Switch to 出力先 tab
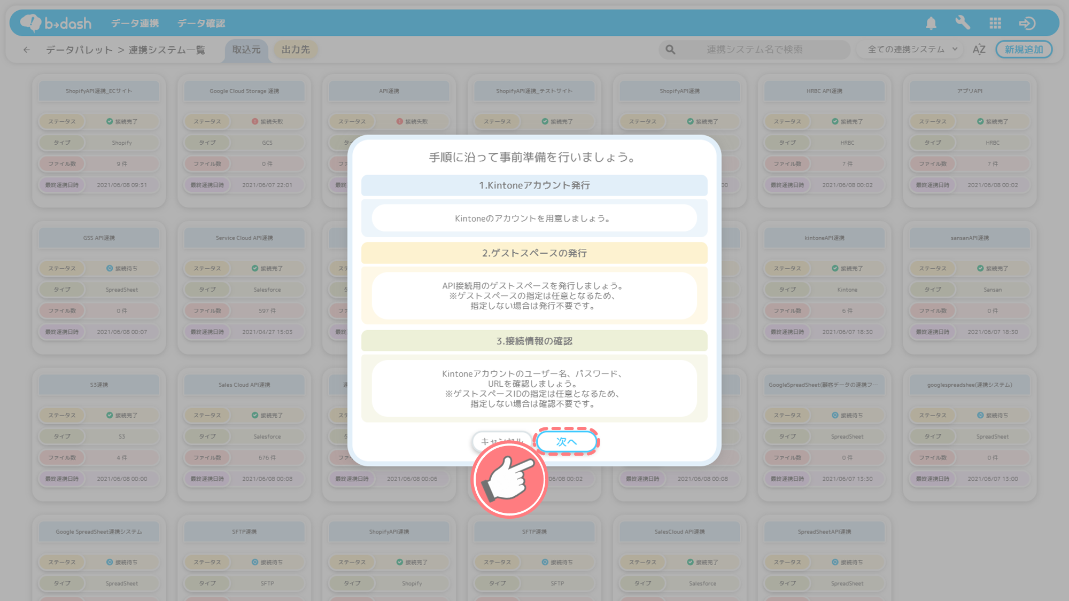 (x=296, y=50)
